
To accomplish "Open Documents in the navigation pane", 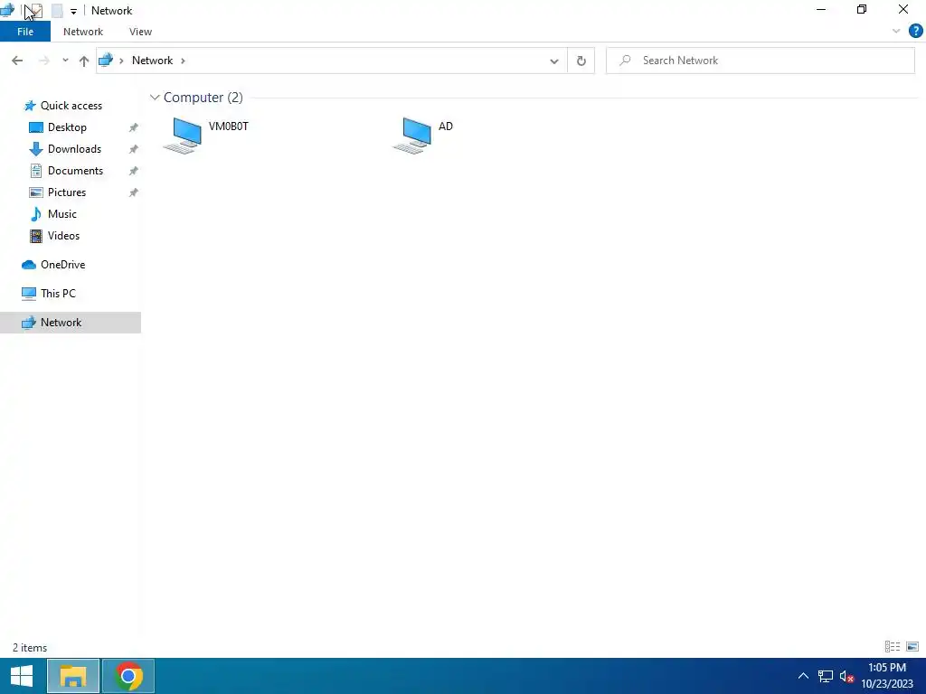I will click(x=75, y=171).
